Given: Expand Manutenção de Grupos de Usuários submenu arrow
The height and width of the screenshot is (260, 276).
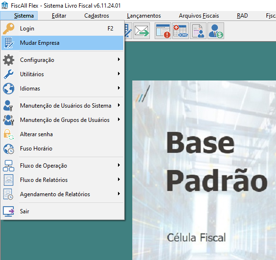Looking at the screenshot, I should [119, 120].
